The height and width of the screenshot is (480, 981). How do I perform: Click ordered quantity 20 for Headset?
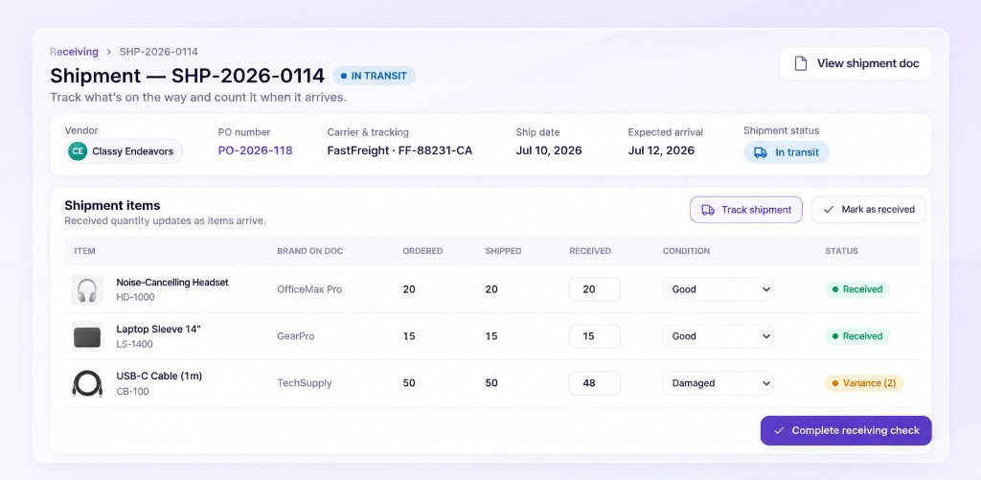409,289
